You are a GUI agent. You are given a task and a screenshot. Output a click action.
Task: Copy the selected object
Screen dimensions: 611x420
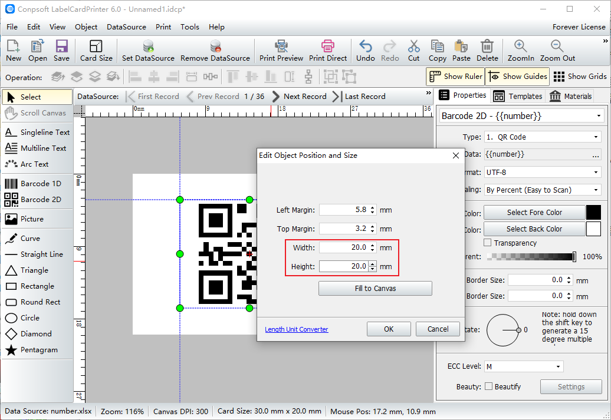437,51
